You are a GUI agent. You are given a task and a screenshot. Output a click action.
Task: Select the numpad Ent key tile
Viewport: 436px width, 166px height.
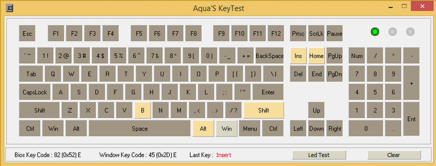pos(411,119)
